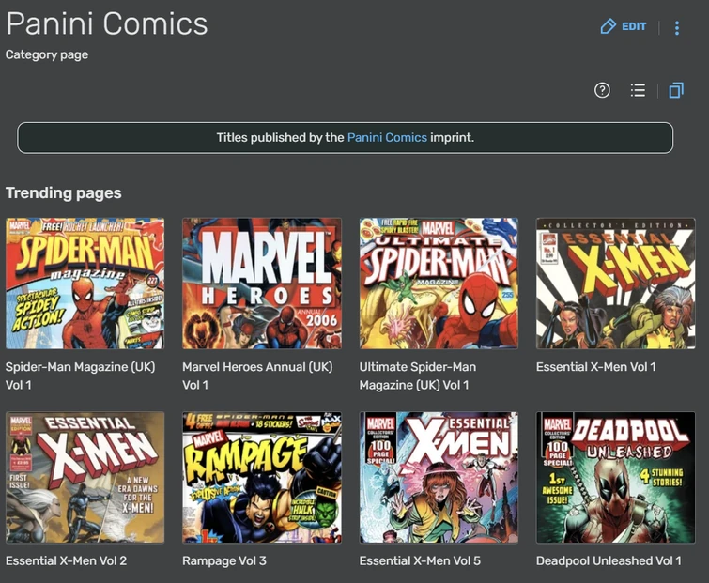
Task: Open Deadpool Unleashed cover thumbnail
Action: coord(615,477)
